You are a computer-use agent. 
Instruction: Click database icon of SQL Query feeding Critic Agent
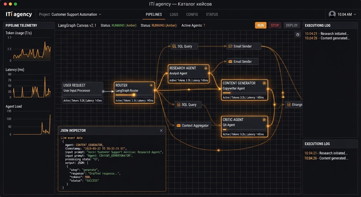tap(178, 105)
